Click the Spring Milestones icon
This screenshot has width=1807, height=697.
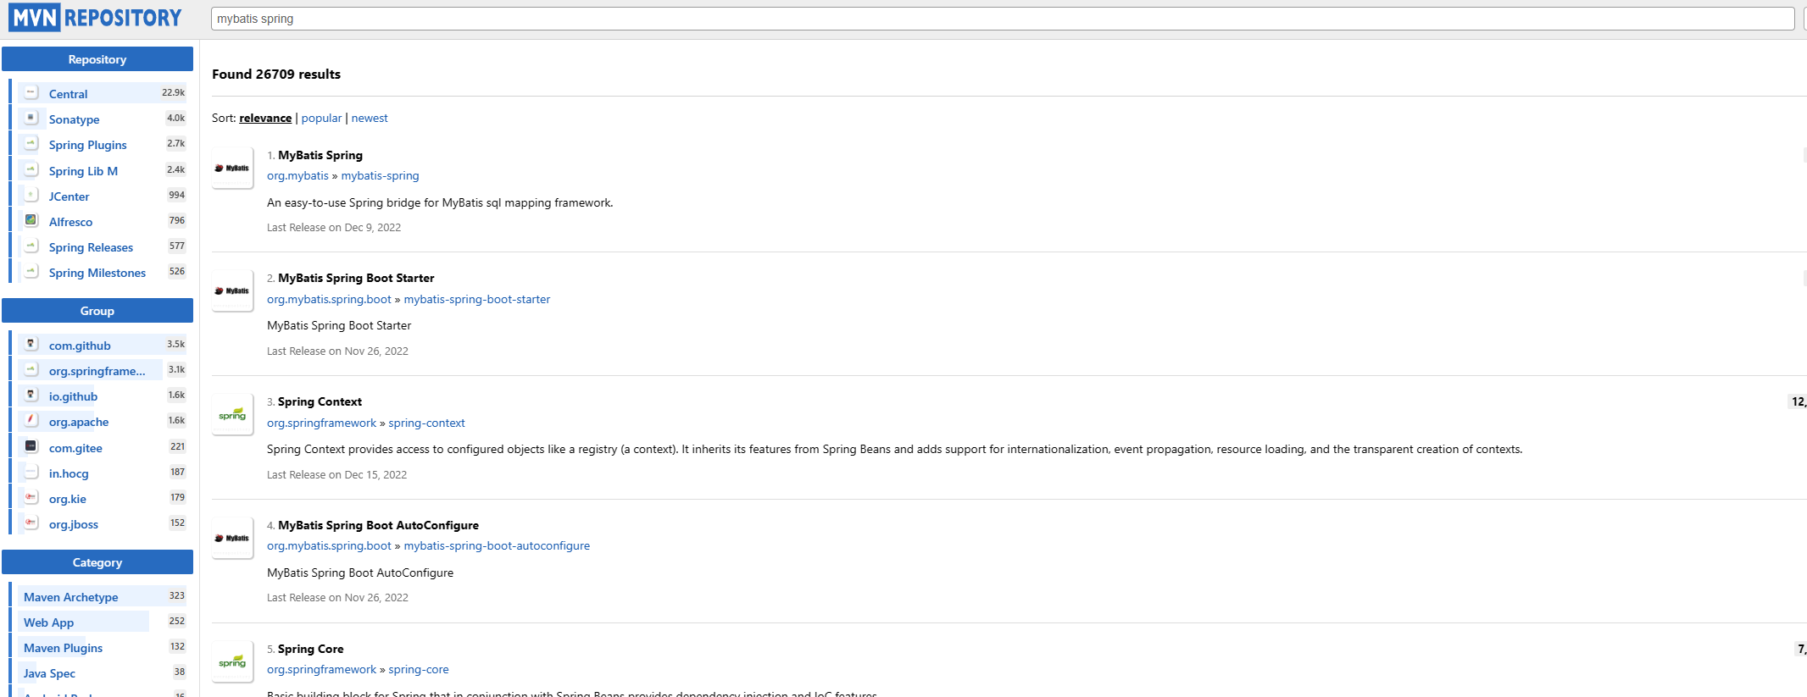point(31,271)
